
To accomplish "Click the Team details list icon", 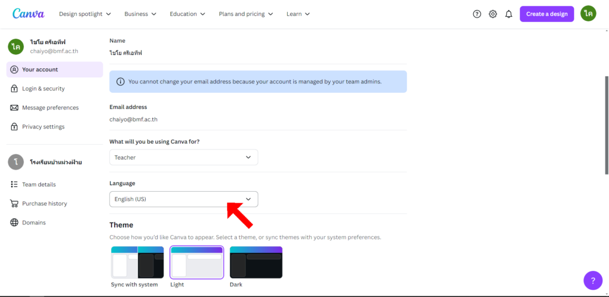I will coord(14,185).
